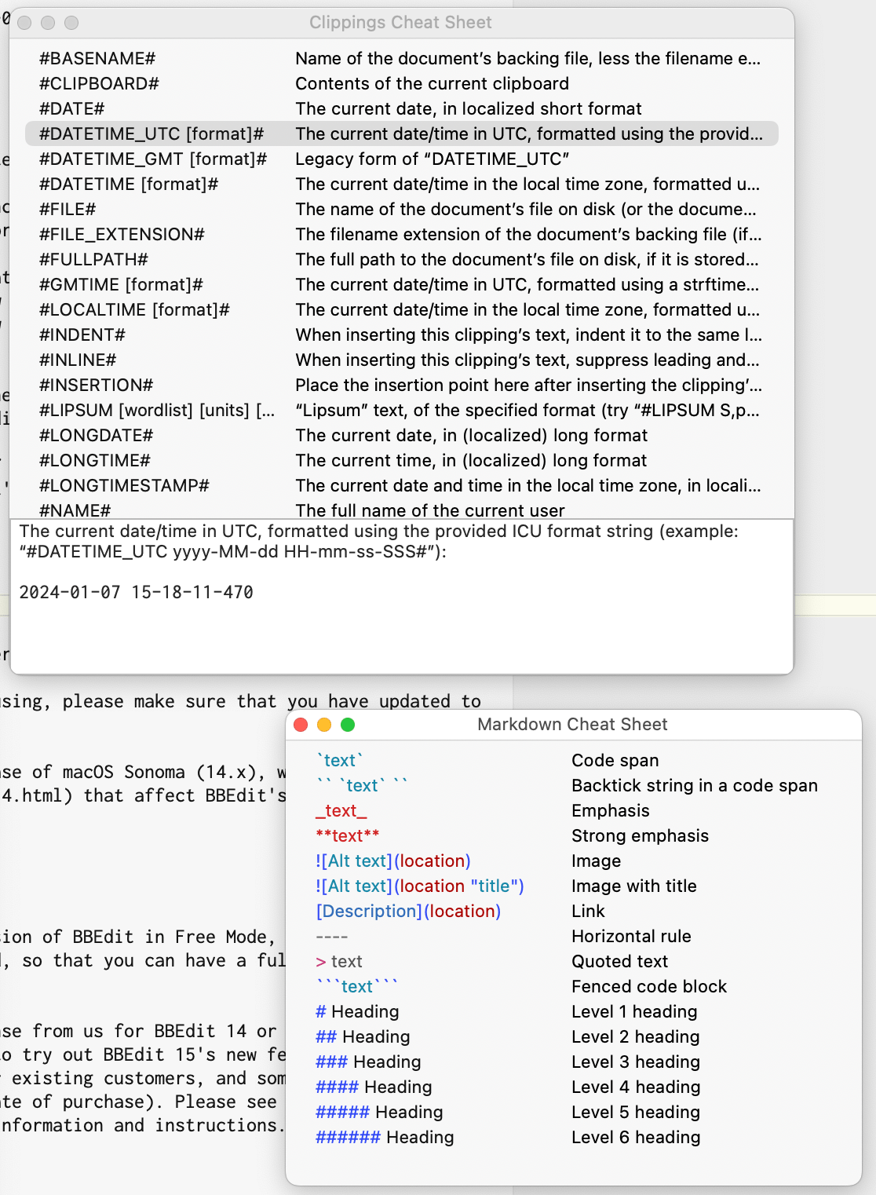876x1195 pixels.
Task: Select the #LONGTIMESTAMP# entry
Action: coord(124,486)
